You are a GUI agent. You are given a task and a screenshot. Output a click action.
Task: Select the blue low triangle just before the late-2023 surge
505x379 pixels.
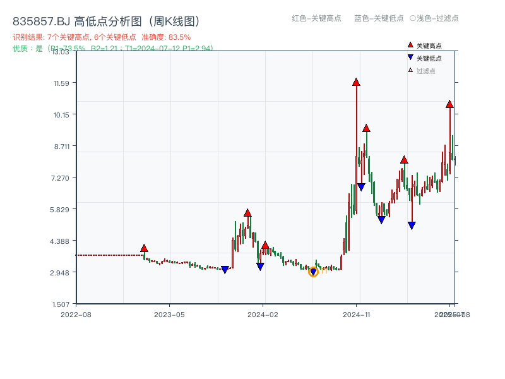(225, 270)
